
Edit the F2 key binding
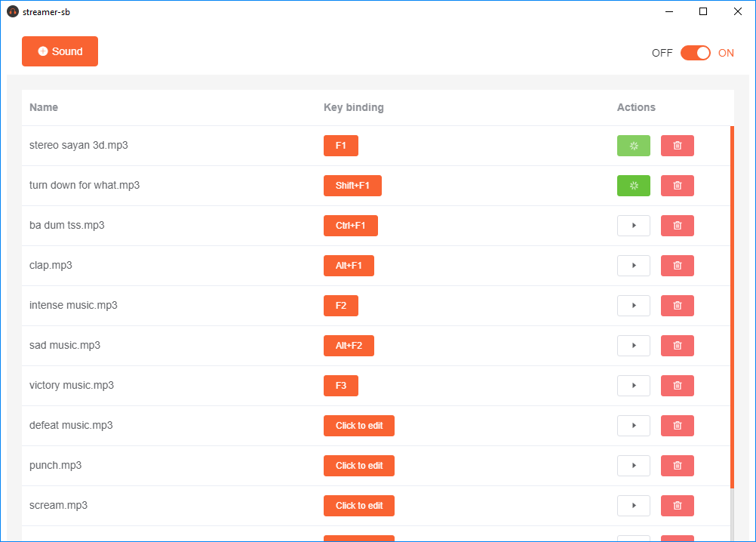pyautogui.click(x=341, y=306)
